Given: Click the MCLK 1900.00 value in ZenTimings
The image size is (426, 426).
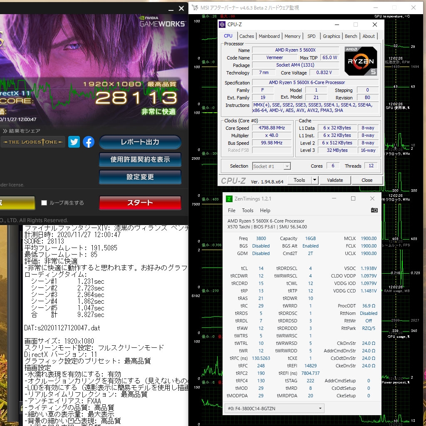Looking at the screenshot, I should [369, 238].
